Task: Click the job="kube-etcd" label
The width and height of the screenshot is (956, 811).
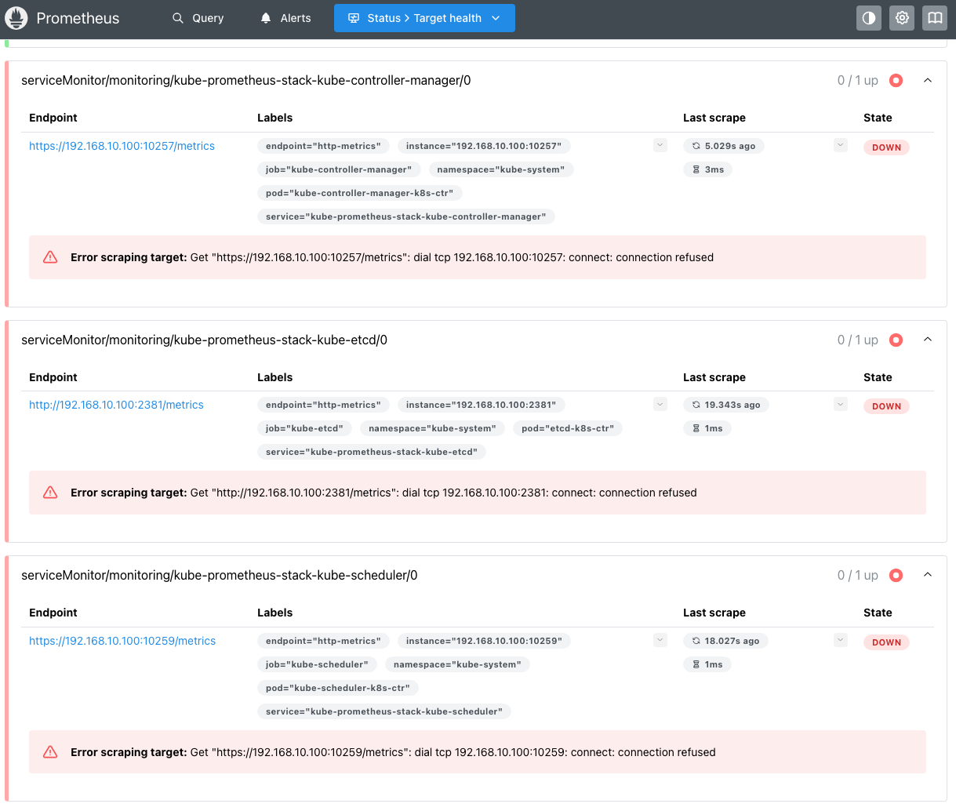Action: 305,428
